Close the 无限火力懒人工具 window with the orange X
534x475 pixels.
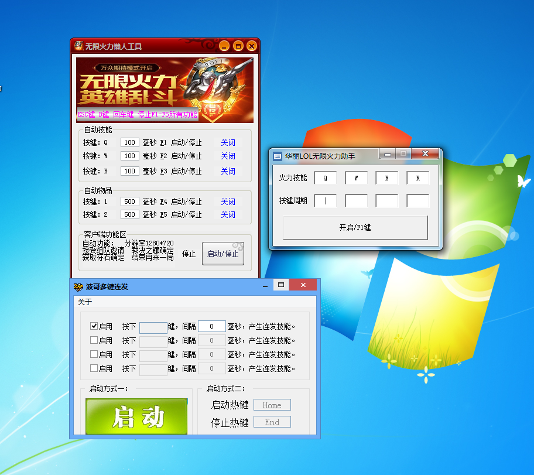pos(252,46)
